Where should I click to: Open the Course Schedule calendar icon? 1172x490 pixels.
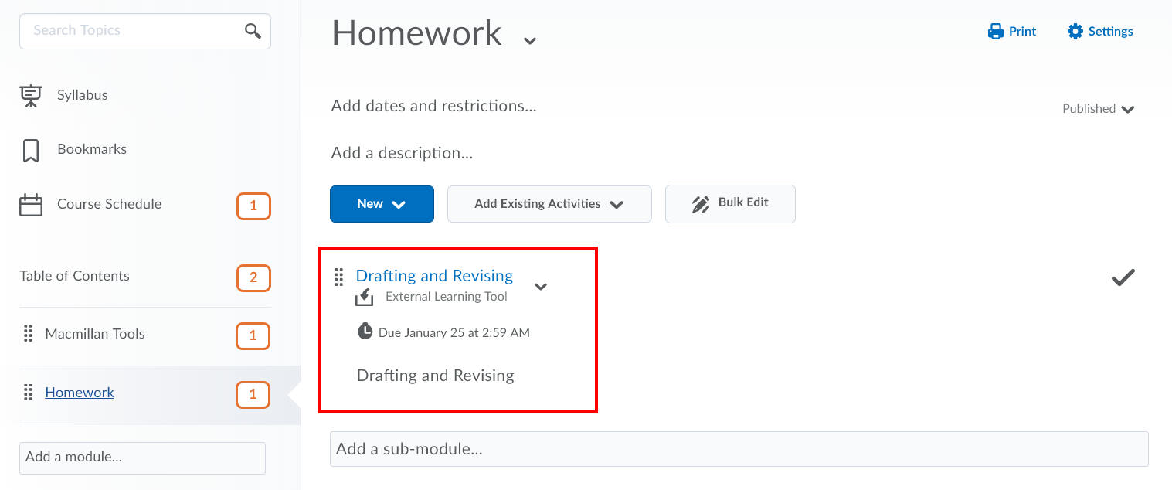coord(31,204)
